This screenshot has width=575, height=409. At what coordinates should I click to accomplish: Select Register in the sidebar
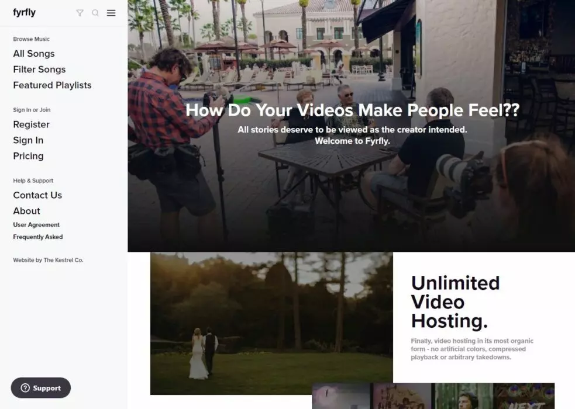[31, 124]
